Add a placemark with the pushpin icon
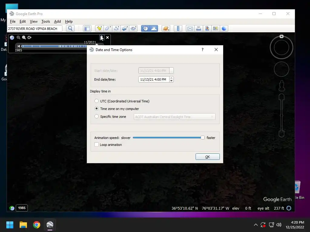Image resolution: width=310 pixels, height=232 pixels. pos(99,28)
